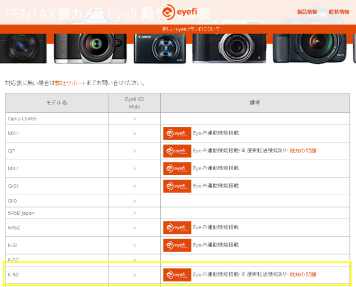The image size is (356, 287).
Task: Select the 645Z model cell
Action: click(x=57, y=227)
